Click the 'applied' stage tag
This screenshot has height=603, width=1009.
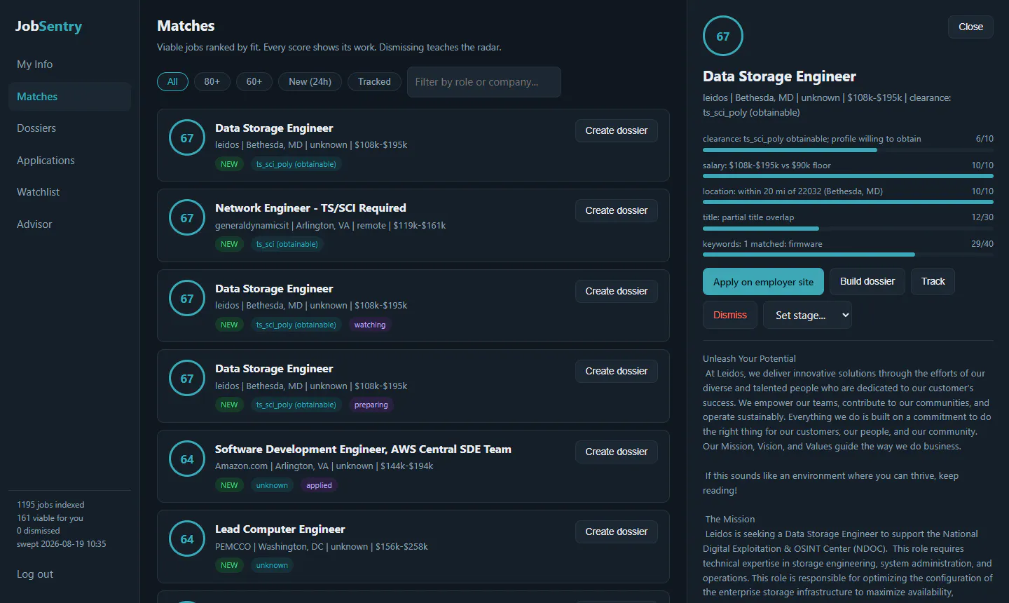pos(319,485)
